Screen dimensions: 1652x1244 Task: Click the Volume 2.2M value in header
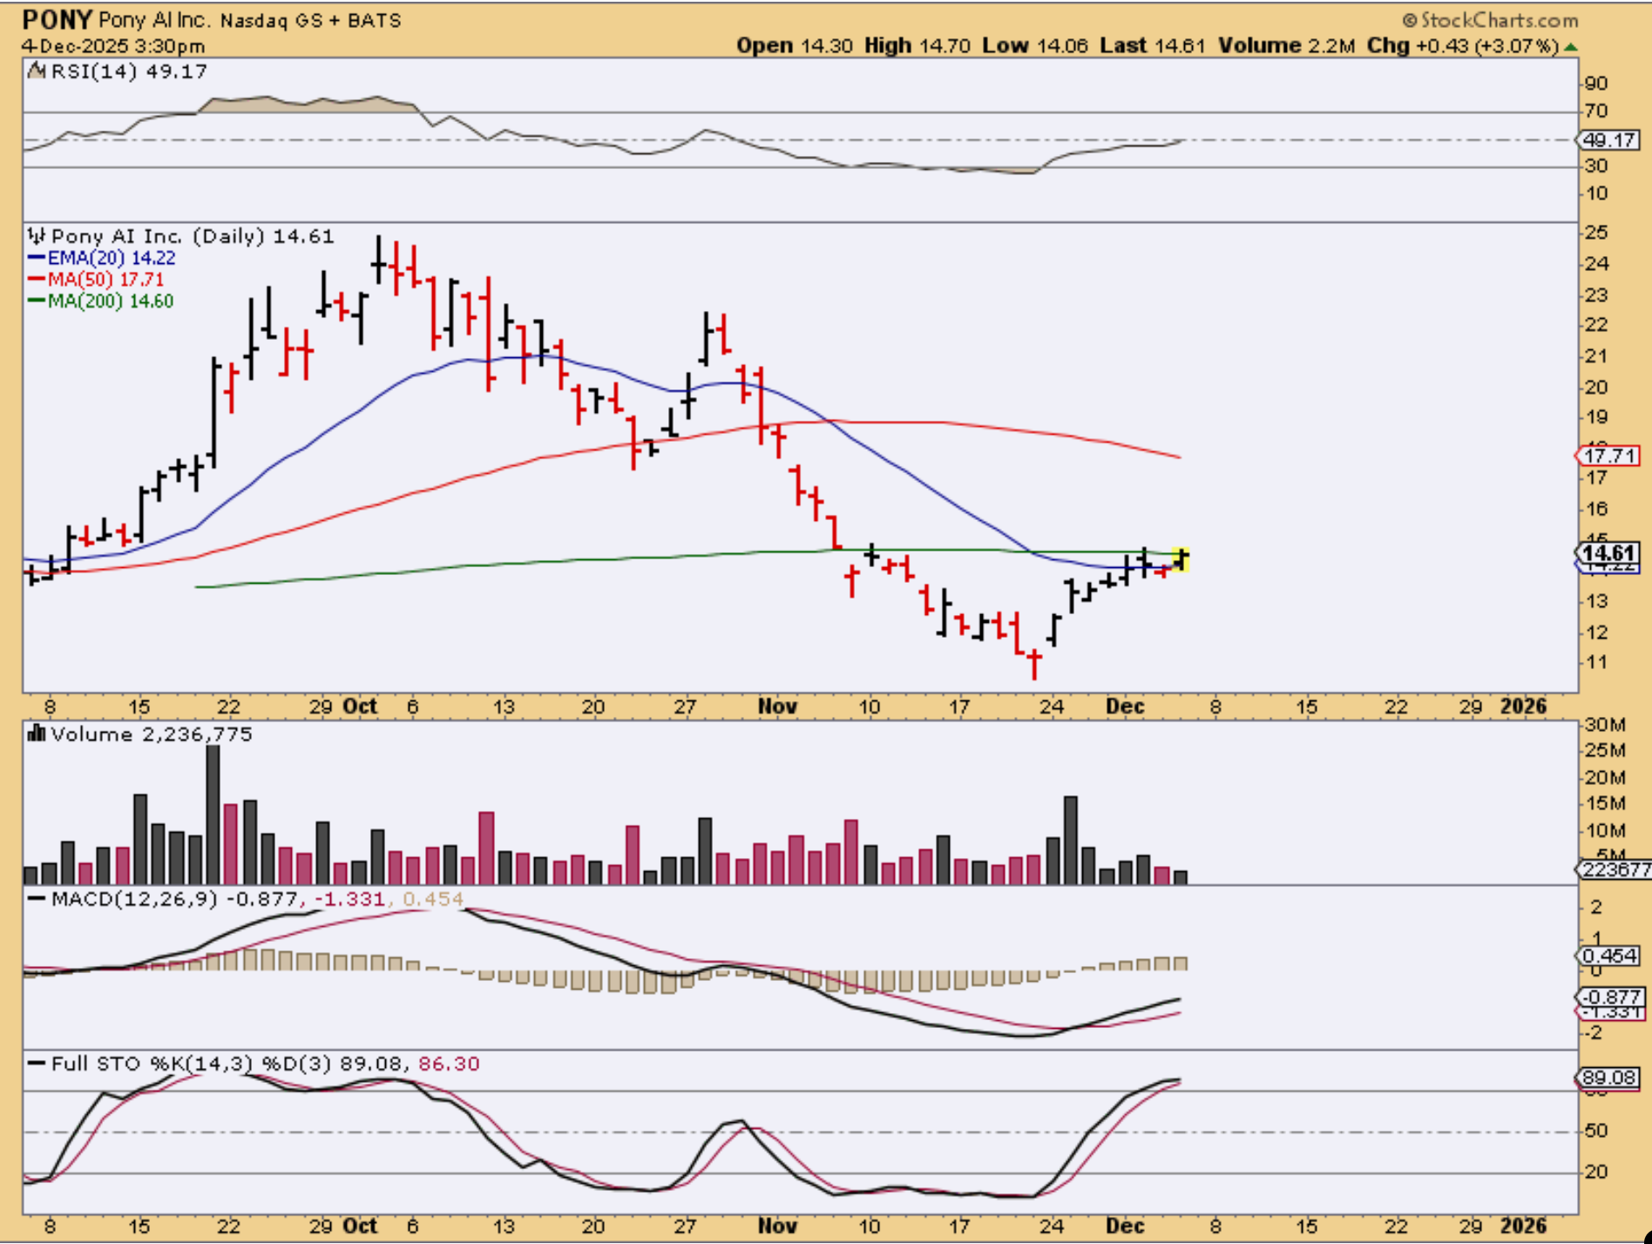(1286, 45)
